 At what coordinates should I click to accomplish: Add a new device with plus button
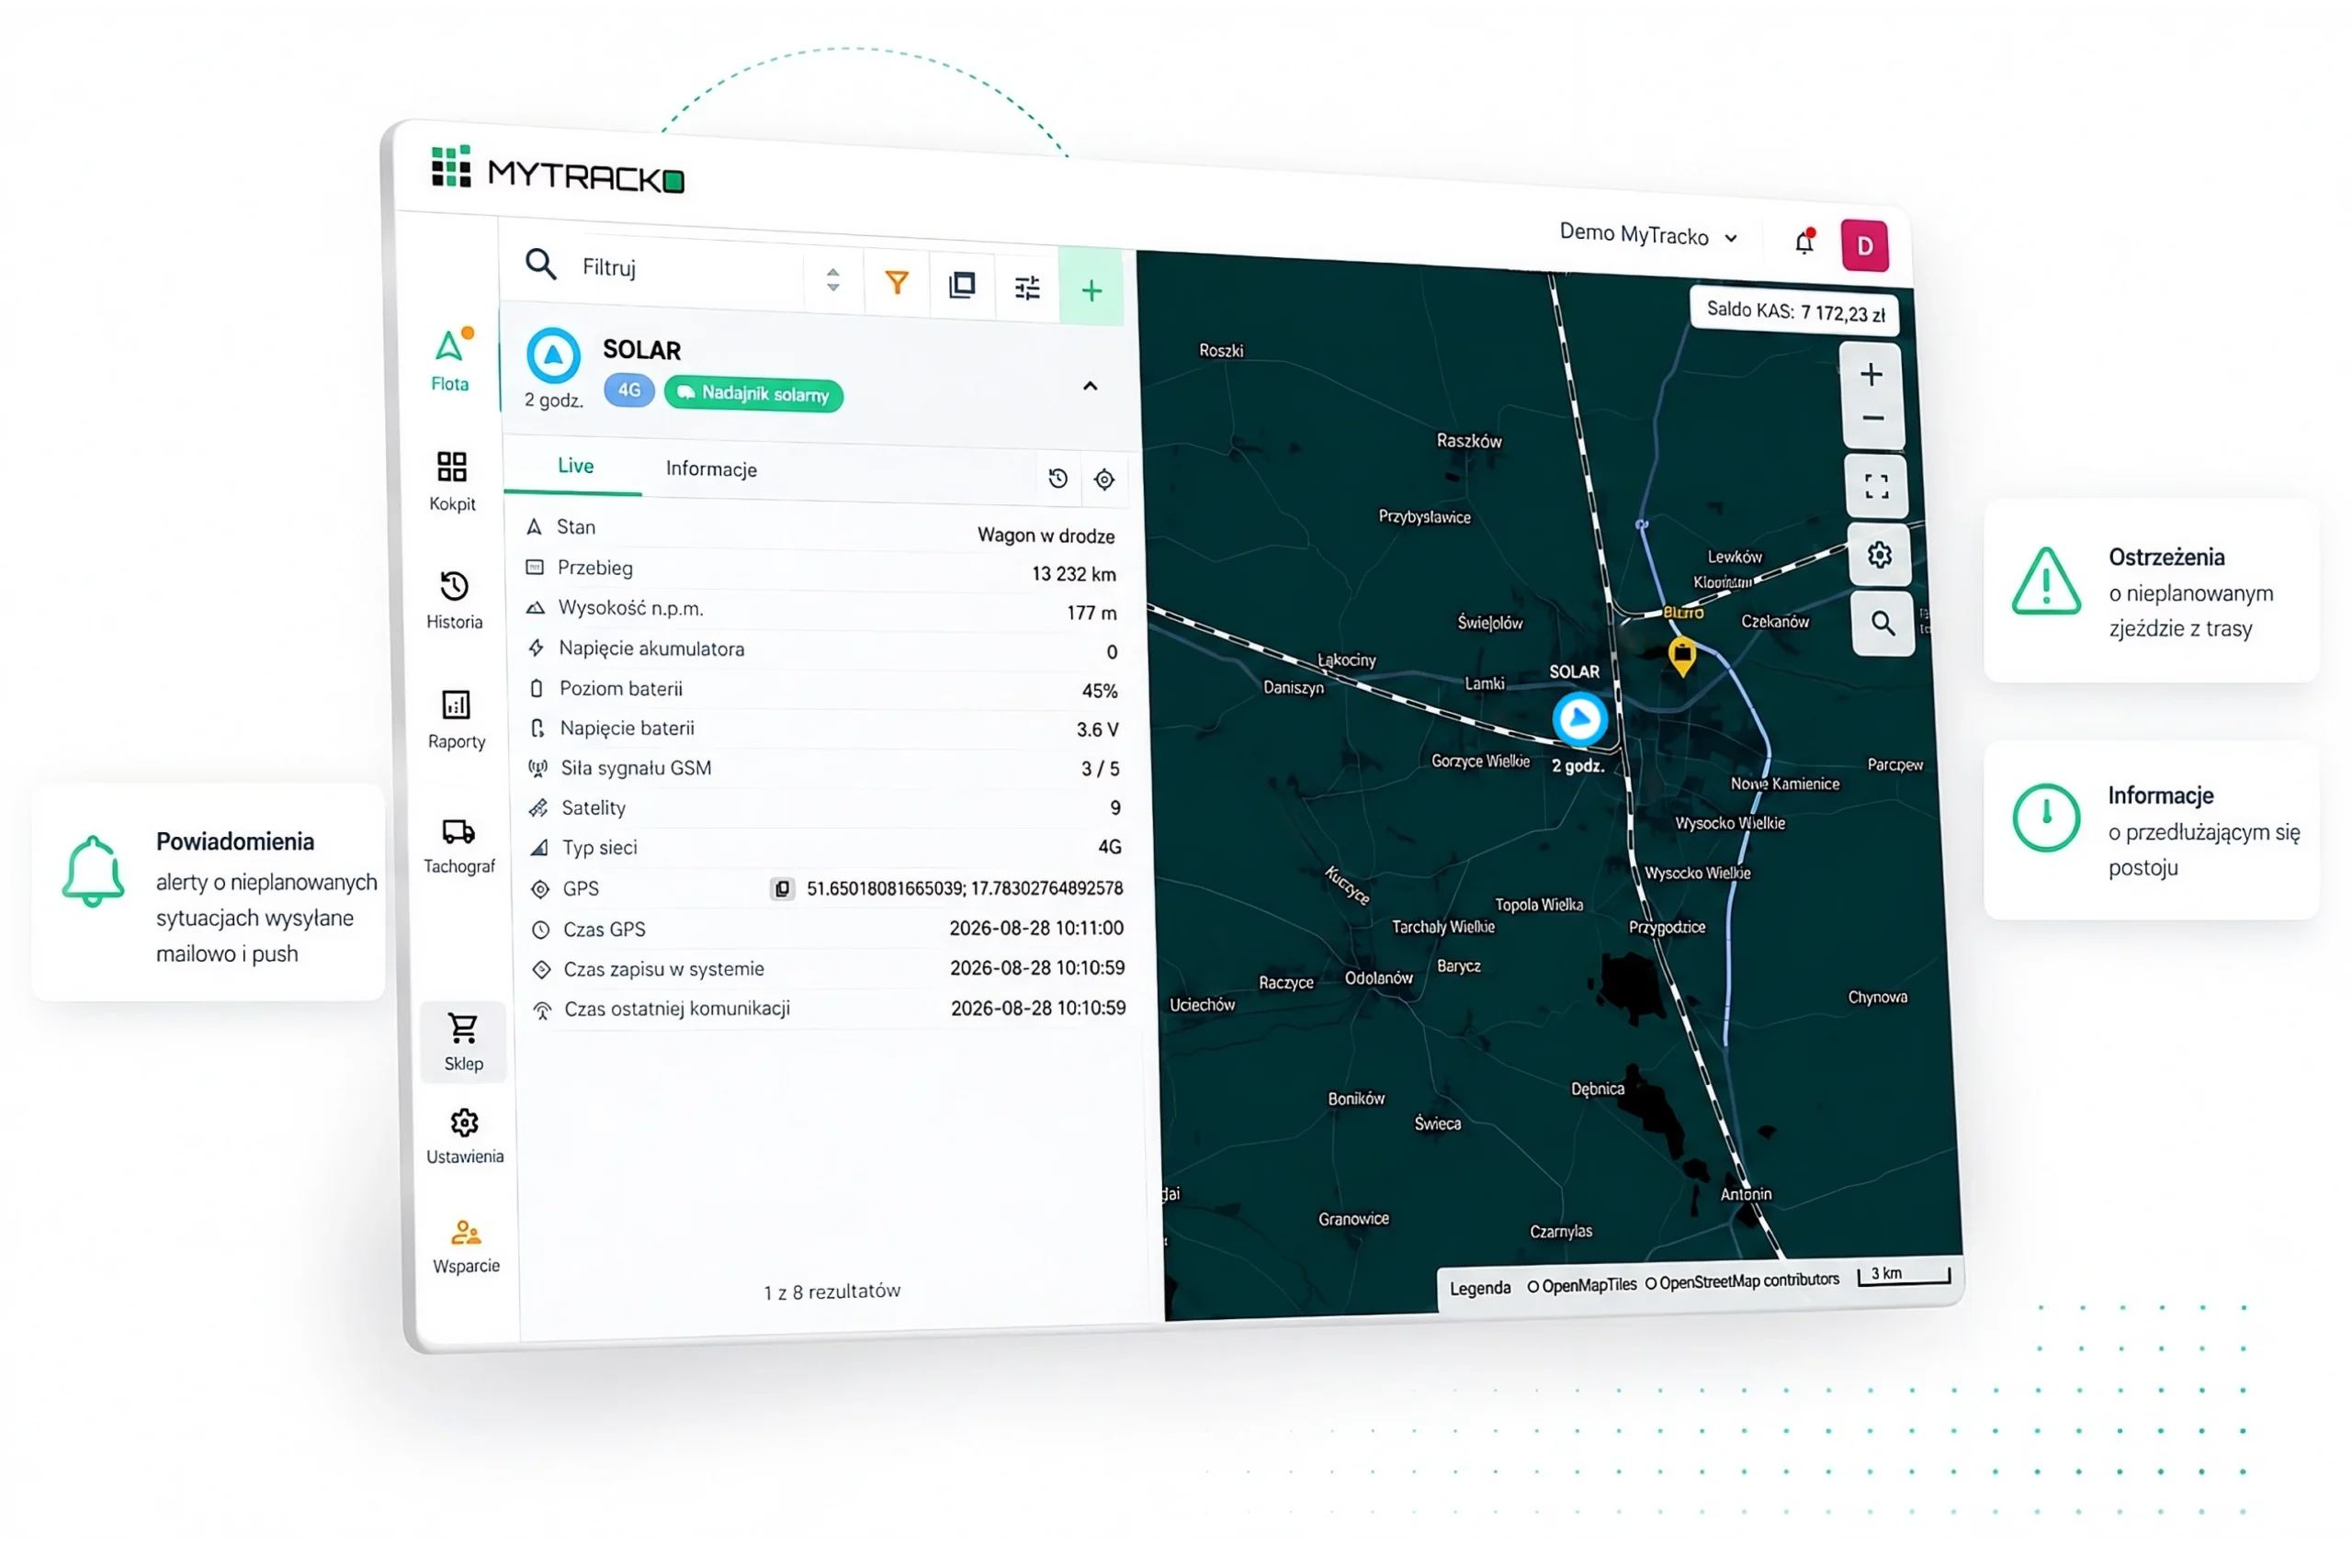1091,290
